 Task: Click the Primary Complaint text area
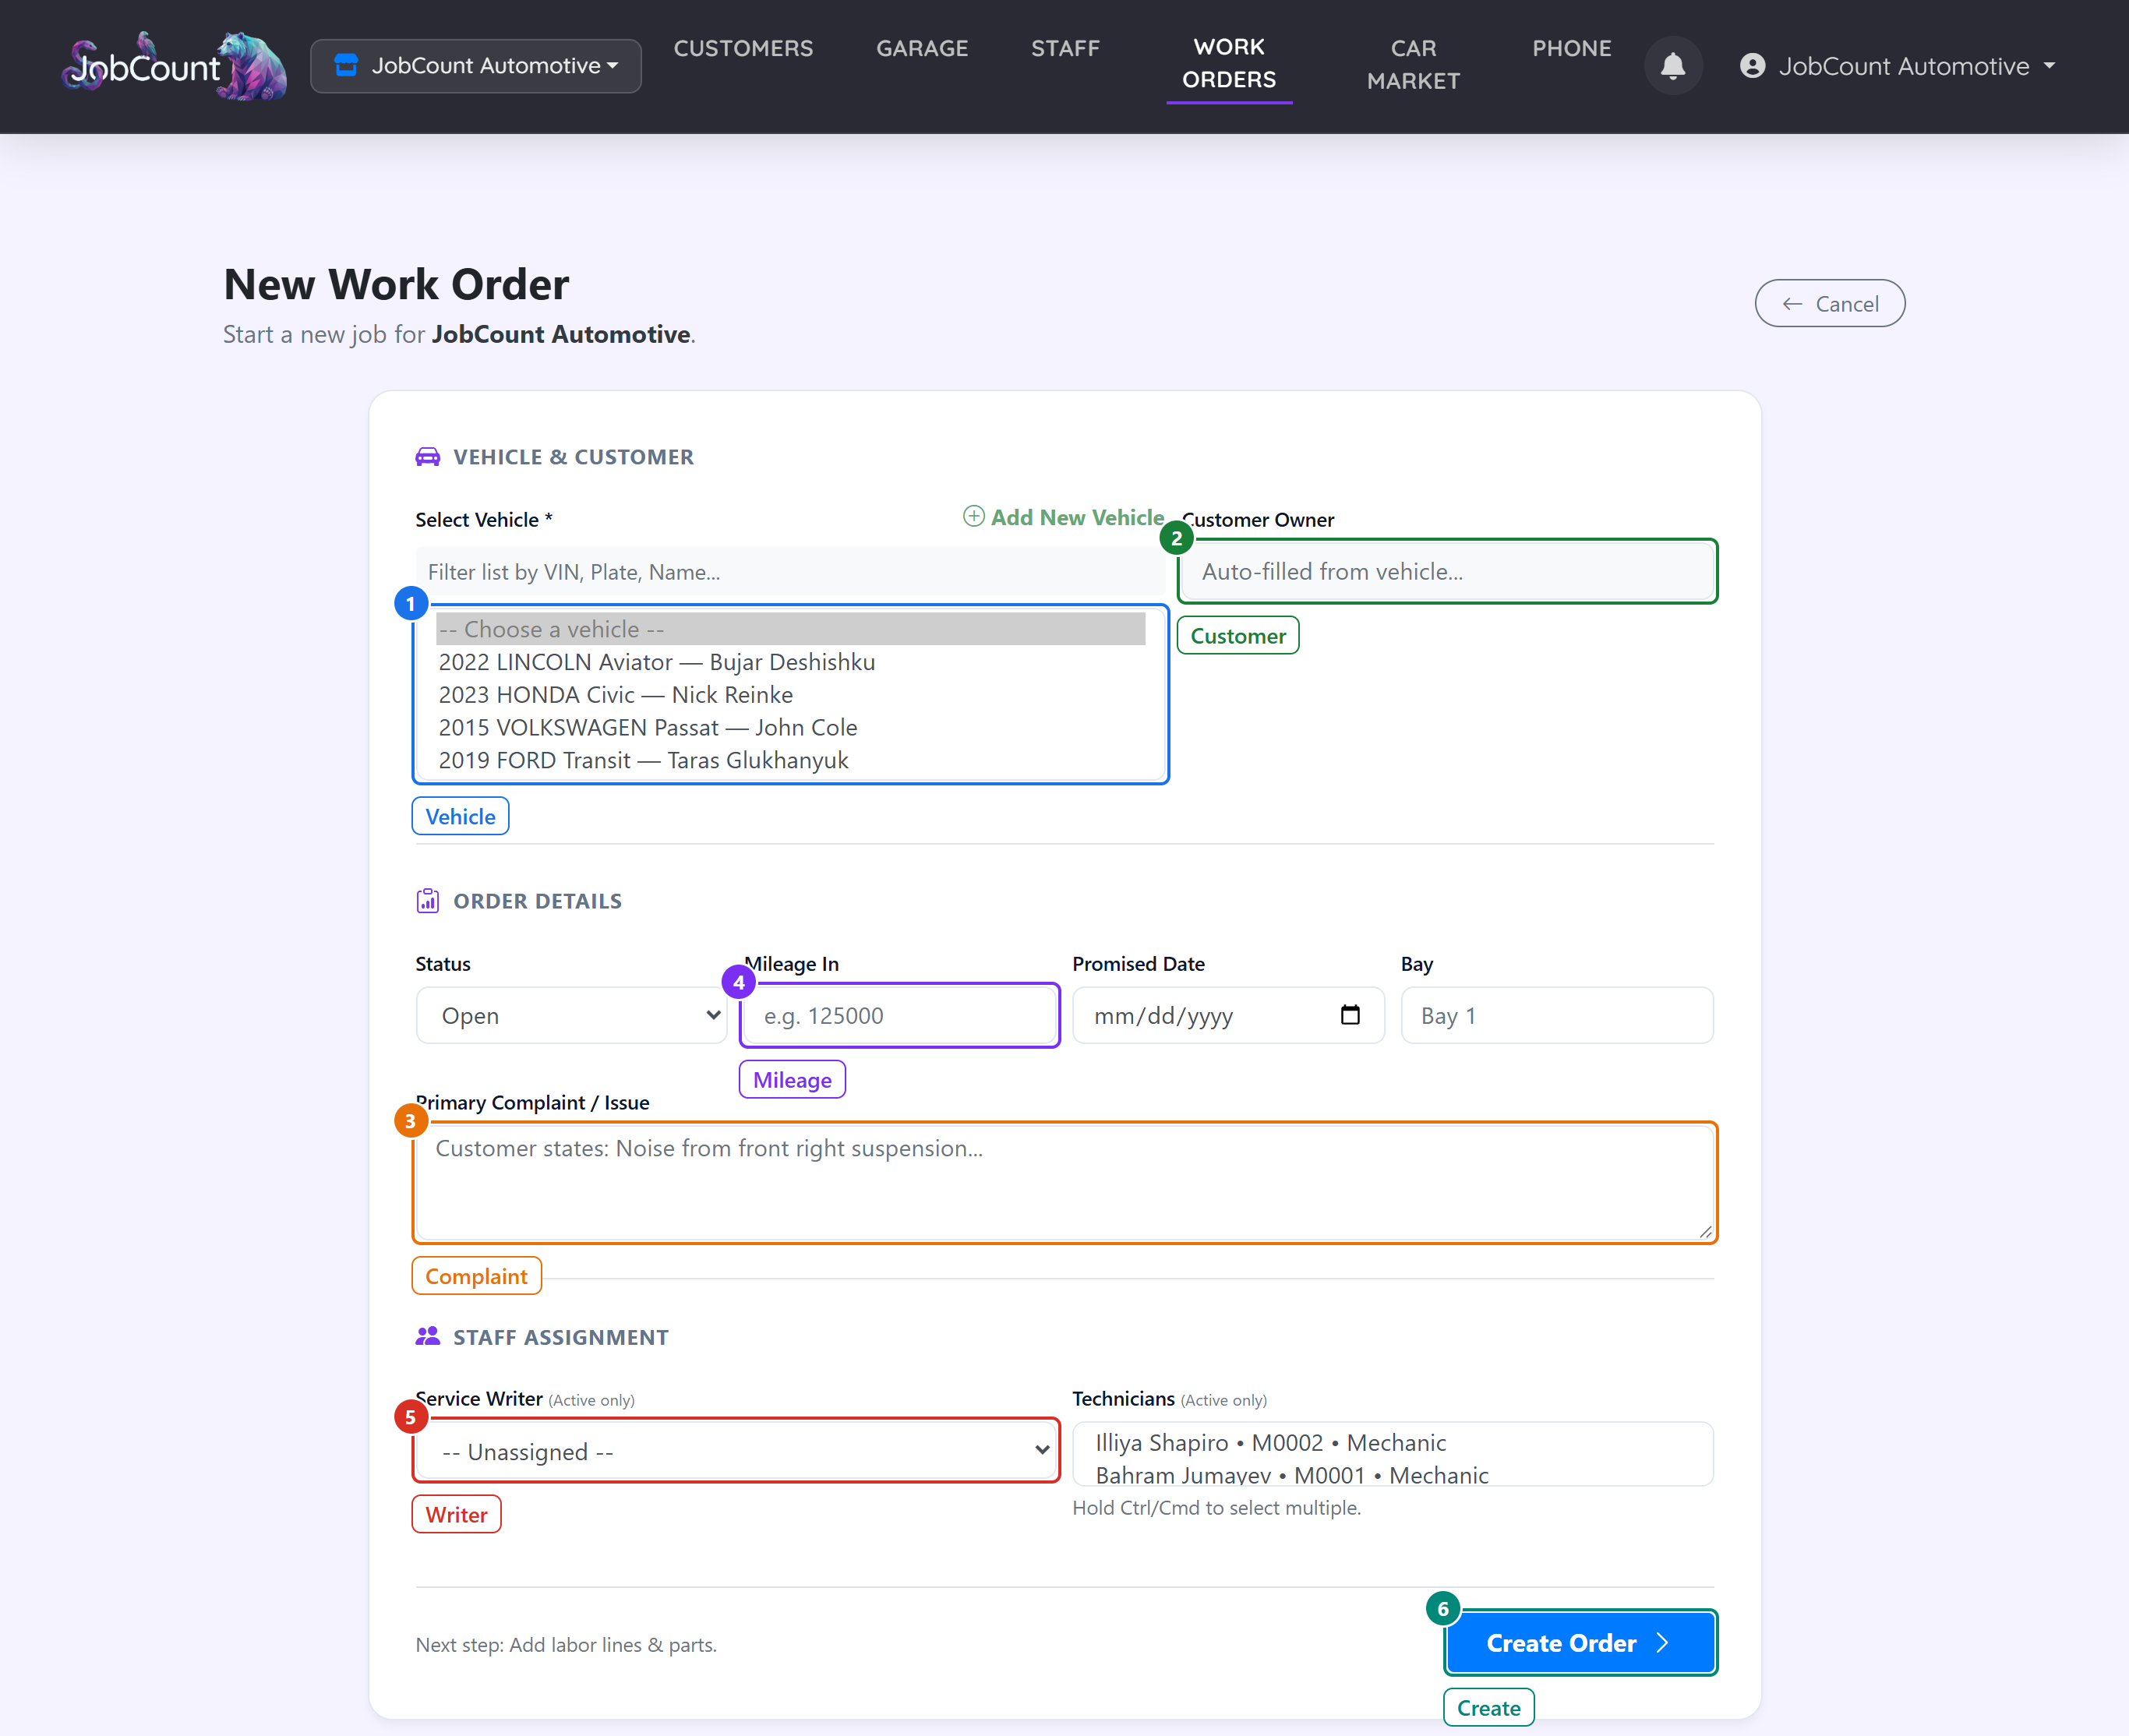tap(1064, 1182)
